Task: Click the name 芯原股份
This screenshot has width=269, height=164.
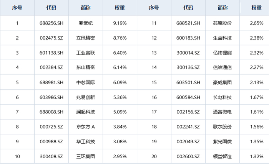Action: pos(223,23)
